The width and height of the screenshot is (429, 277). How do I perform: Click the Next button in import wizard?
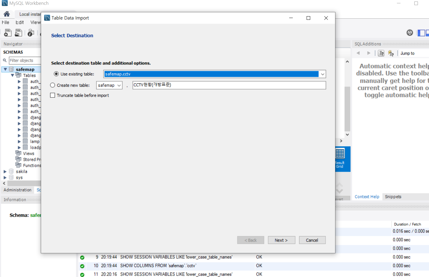click(x=281, y=240)
